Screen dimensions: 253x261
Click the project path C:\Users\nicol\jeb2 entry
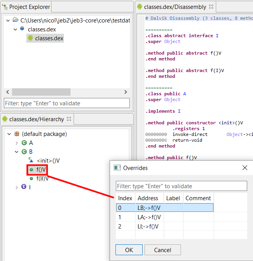pyautogui.click(x=75, y=20)
